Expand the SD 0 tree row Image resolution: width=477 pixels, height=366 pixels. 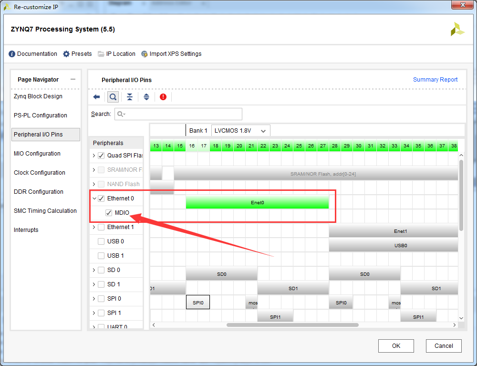click(x=94, y=270)
